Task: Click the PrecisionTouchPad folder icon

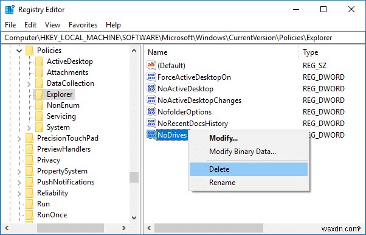Action: (30, 138)
